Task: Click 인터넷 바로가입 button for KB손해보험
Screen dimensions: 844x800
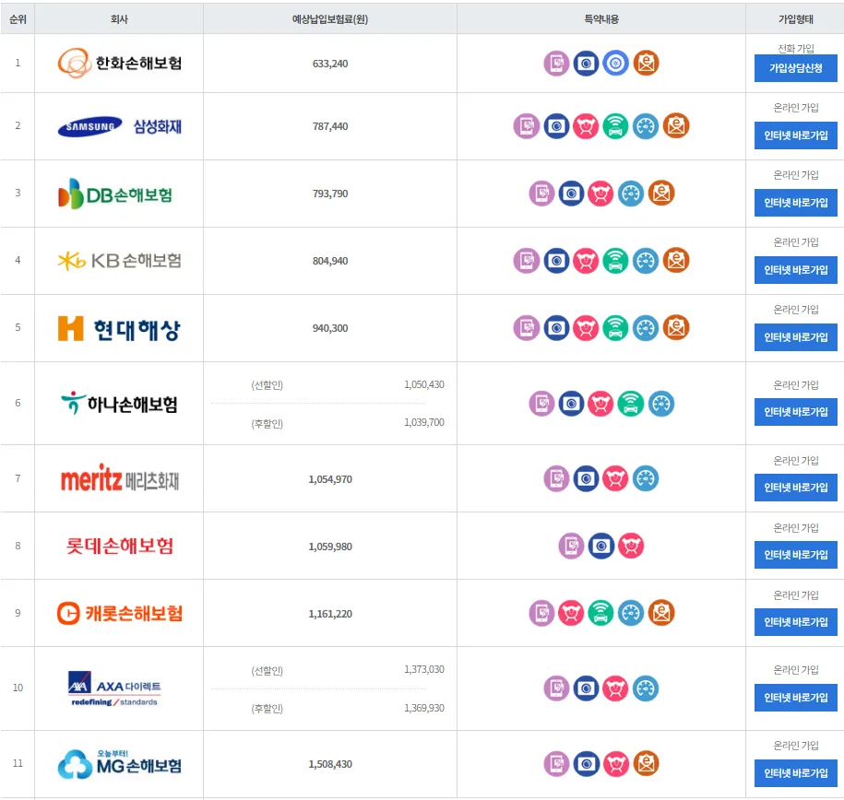Action: click(x=795, y=270)
